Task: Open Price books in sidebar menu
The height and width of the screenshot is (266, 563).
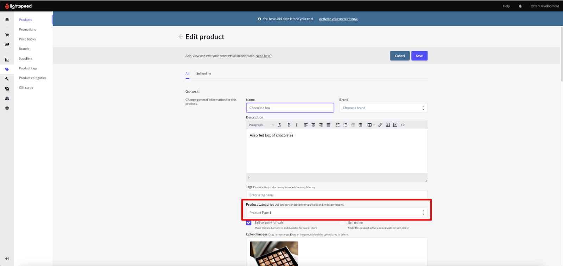Action: pos(27,39)
